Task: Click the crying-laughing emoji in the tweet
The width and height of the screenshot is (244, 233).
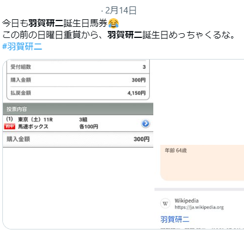Action: (114, 23)
